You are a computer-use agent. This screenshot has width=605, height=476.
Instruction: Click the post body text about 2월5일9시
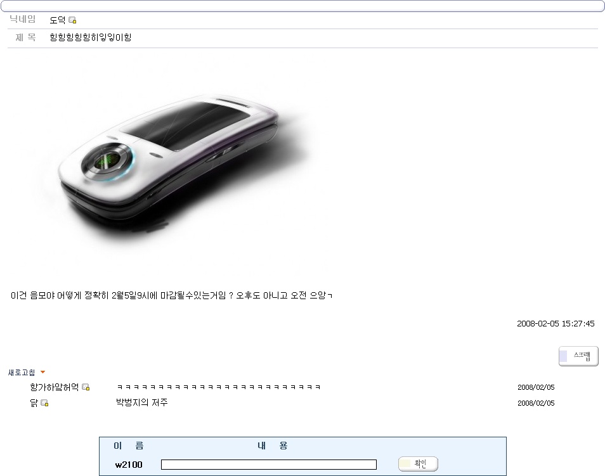(x=171, y=295)
